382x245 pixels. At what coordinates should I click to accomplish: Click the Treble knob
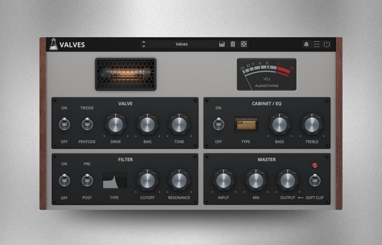(312, 124)
